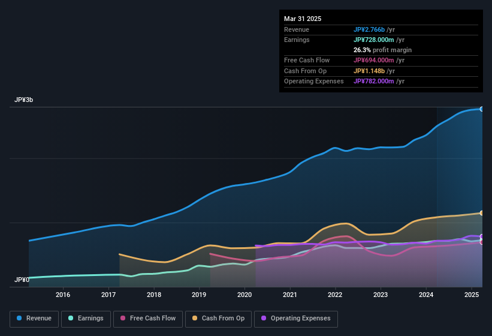Click the 2019 x-axis label

point(199,295)
